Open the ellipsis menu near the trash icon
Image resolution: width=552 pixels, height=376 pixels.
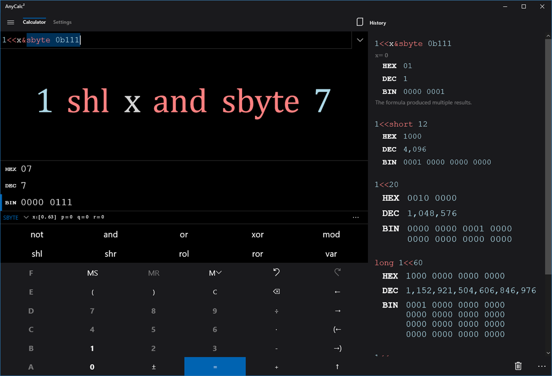point(541,366)
